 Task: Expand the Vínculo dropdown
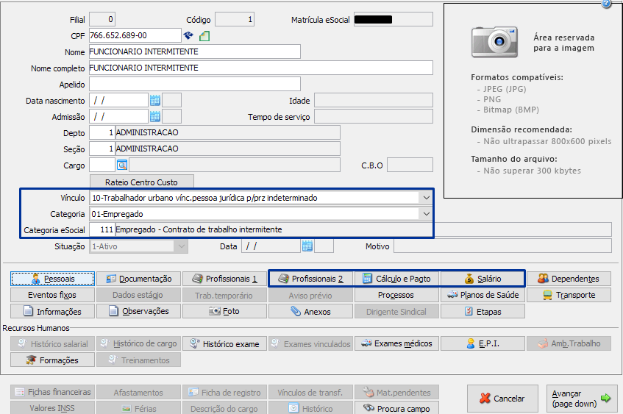[427, 198]
